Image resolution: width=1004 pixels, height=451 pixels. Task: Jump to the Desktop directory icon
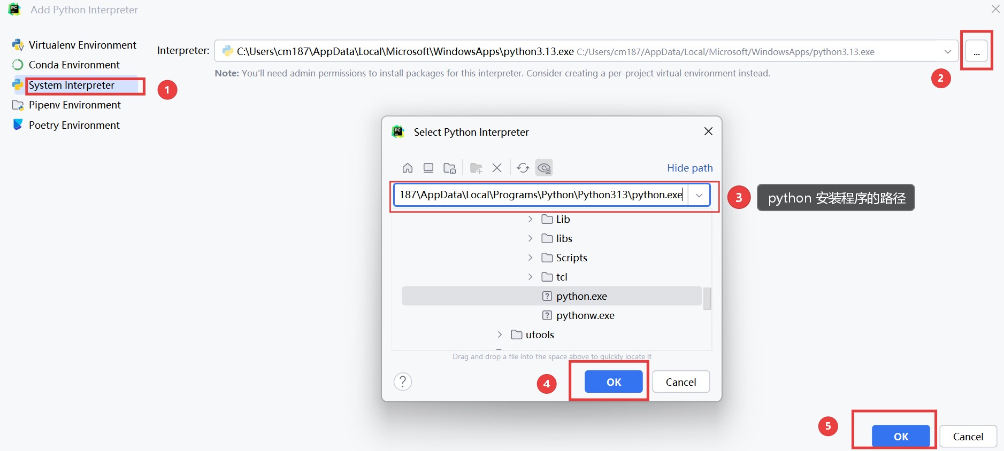(428, 168)
